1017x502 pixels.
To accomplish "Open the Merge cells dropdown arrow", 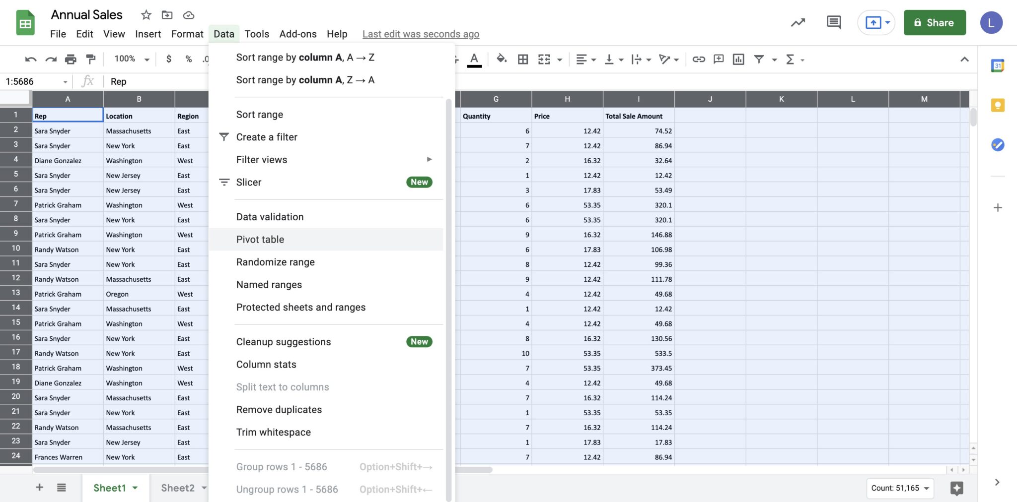I will (x=560, y=60).
